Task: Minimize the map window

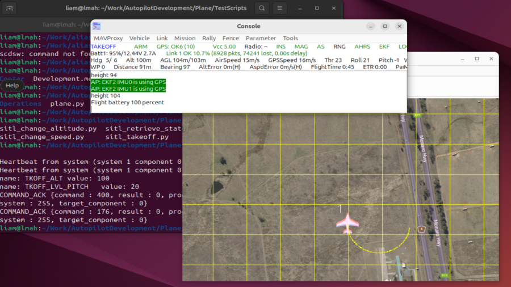Action: click(x=462, y=59)
